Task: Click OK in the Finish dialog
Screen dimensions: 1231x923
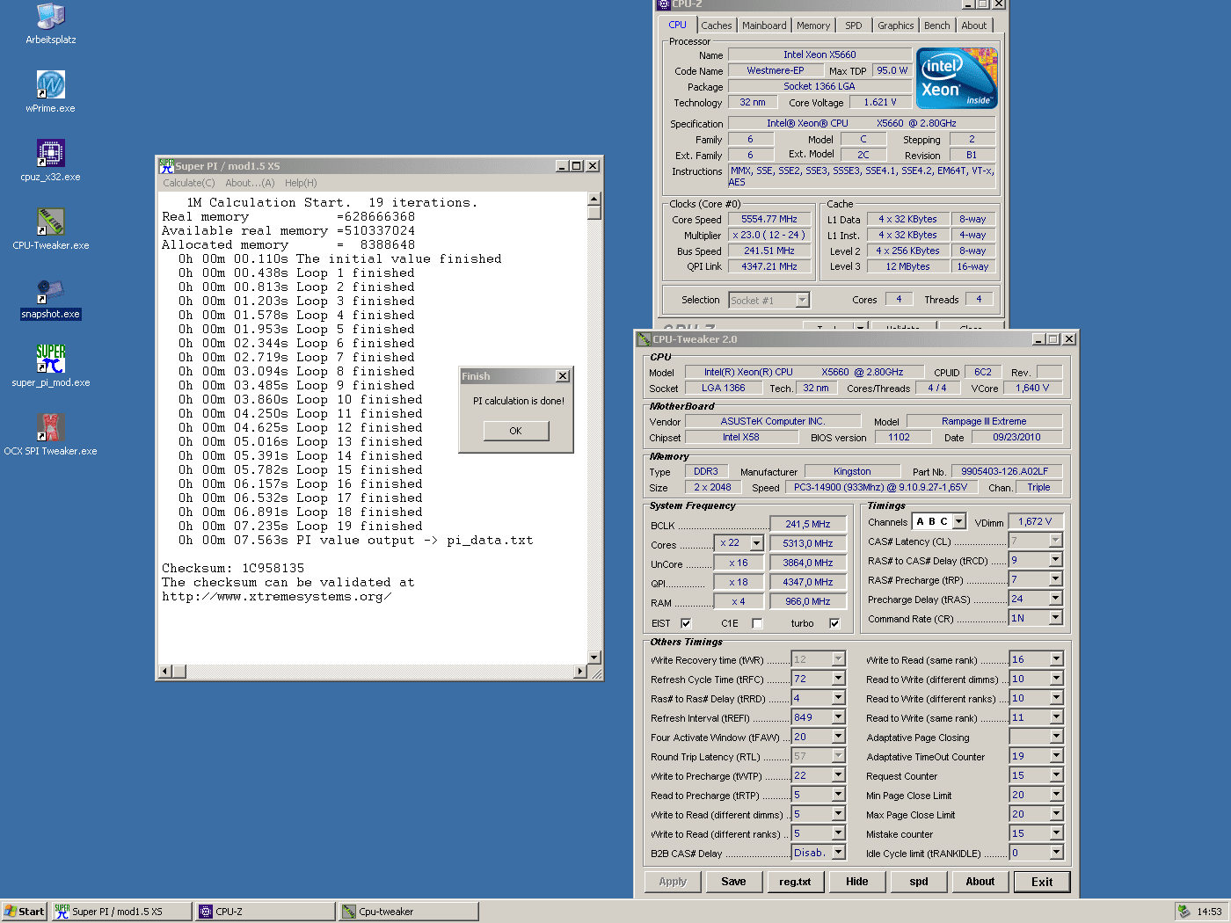Action: pyautogui.click(x=516, y=431)
